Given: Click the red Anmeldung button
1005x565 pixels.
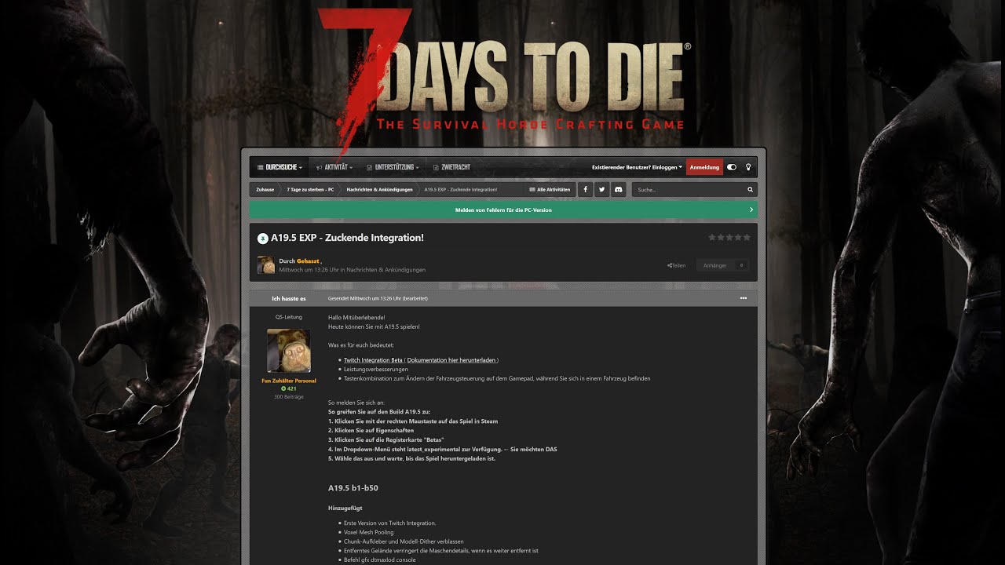Looking at the screenshot, I should click(704, 167).
